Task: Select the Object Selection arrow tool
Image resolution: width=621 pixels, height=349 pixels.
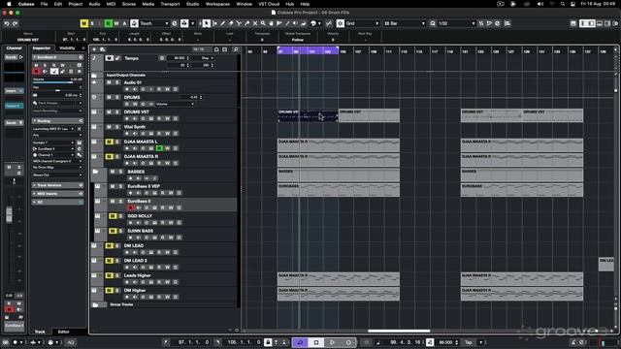Action: (x=207, y=23)
